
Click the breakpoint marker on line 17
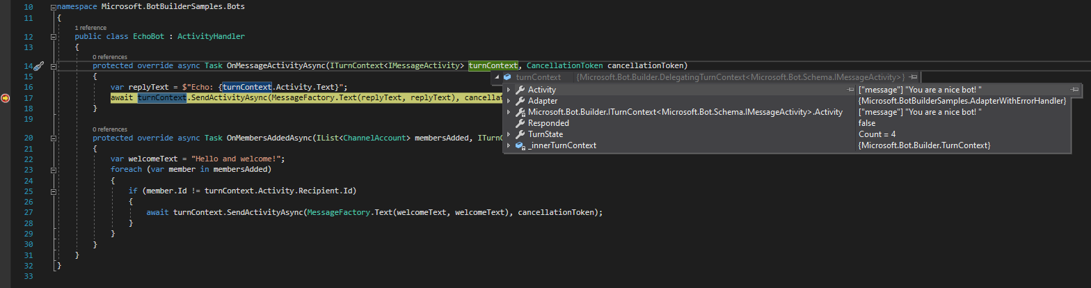(6, 98)
